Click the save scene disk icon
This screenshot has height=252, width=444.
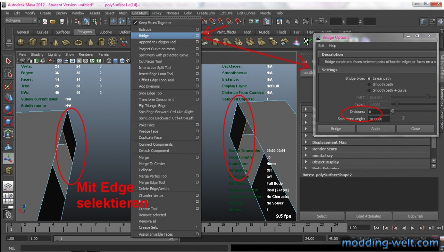(62, 21)
